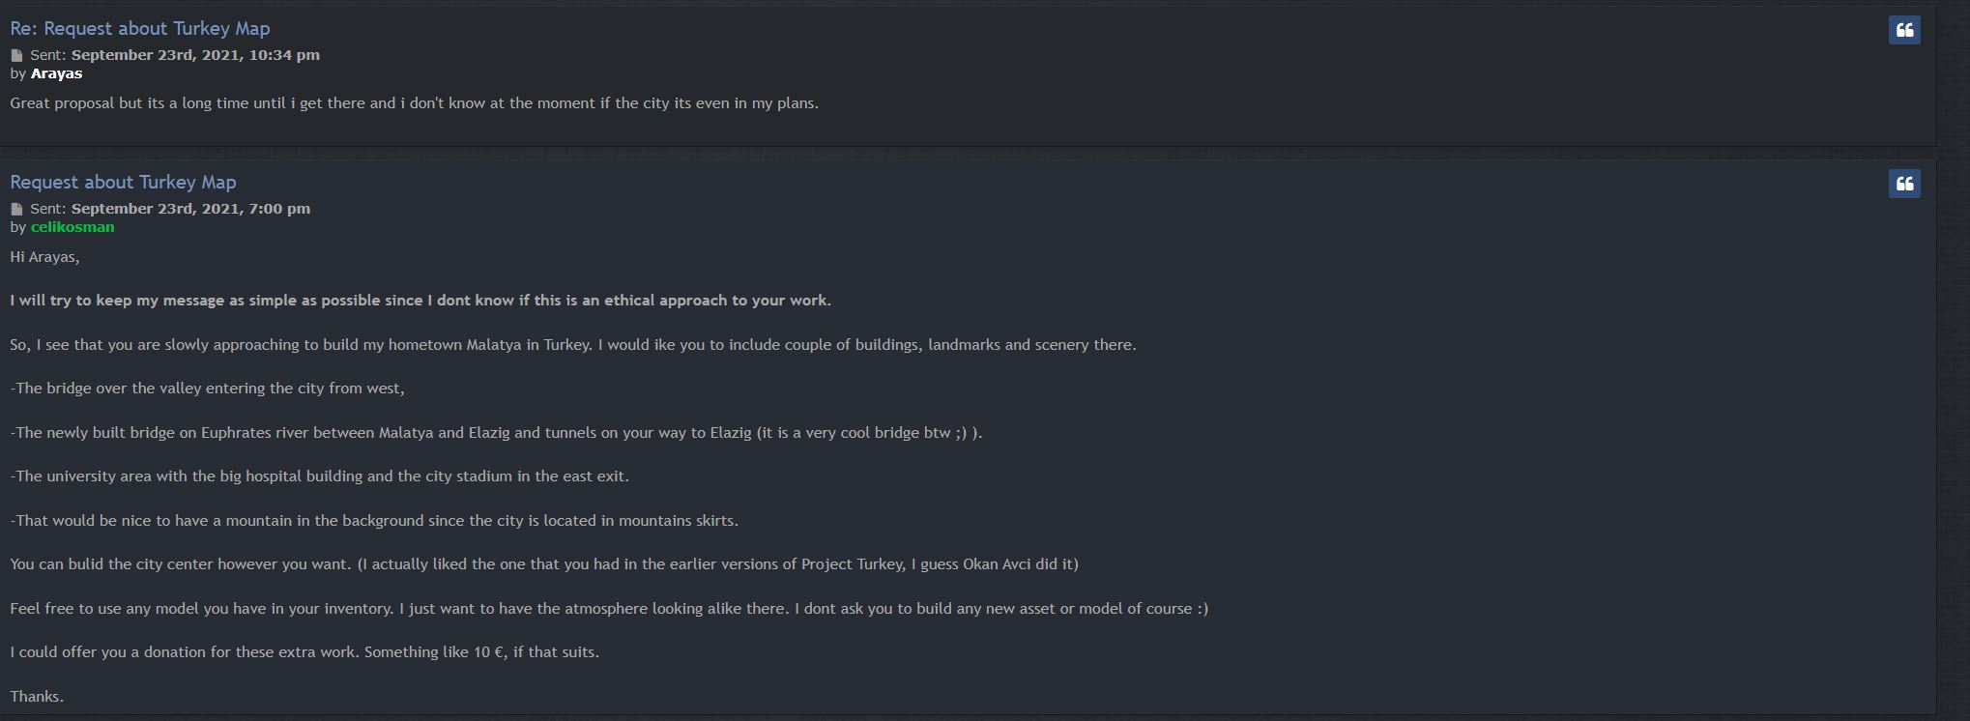Click the sent date September 23rd, 10:34 pm

195,55
